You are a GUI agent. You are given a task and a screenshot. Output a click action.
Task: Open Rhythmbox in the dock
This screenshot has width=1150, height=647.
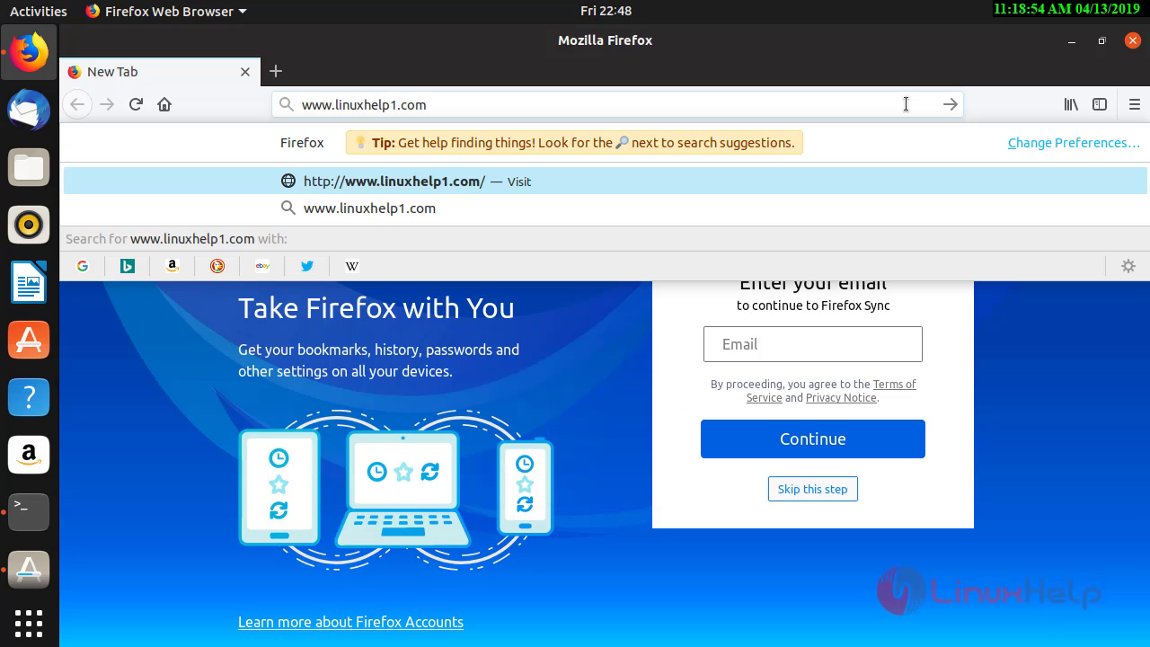29,225
